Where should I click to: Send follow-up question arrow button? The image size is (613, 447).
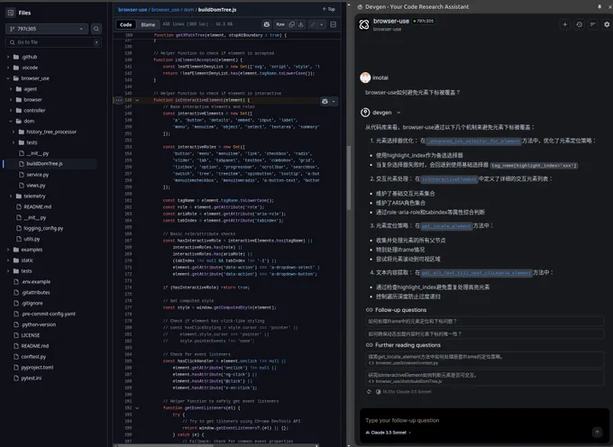coord(597,432)
